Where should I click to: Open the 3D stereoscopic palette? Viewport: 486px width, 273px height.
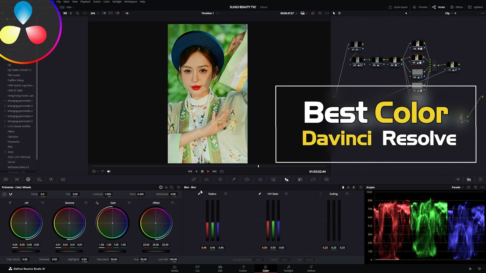pos(327,179)
